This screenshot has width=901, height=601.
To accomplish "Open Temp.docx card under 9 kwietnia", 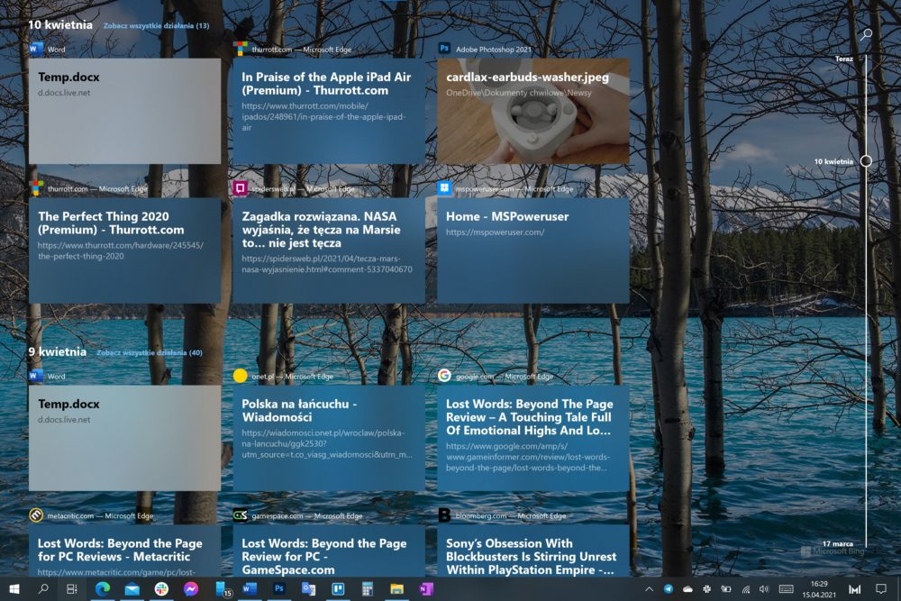I will point(124,438).
